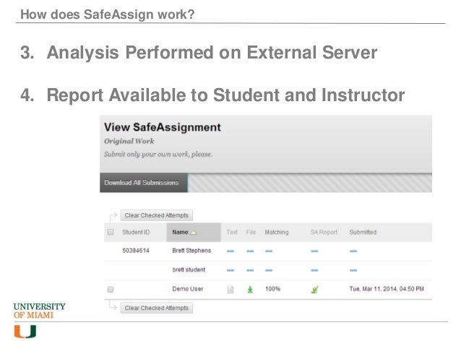The image size is (461, 346).
Task: Sort by Name column header
Action: (x=194, y=233)
